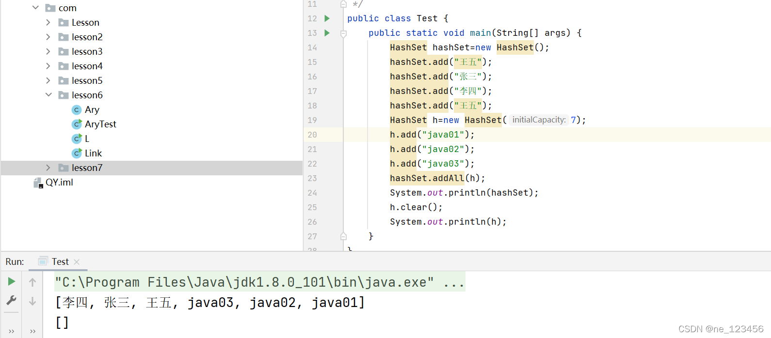The height and width of the screenshot is (338, 771).
Task: Collapse the com package folder
Action: 35,8
